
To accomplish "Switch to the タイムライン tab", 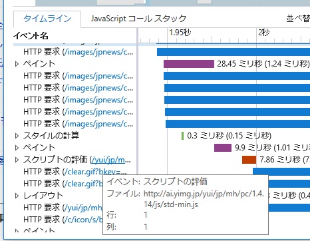I will point(47,19).
